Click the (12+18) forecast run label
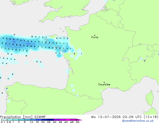This screenshot has height=123, width=159. tap(151, 117)
